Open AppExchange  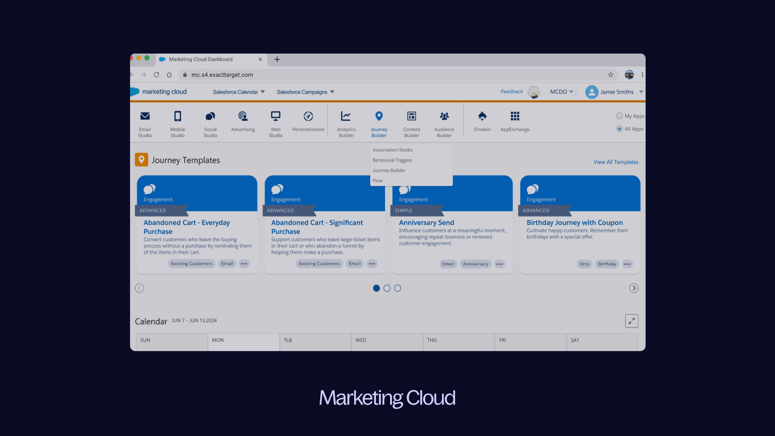coord(515,121)
